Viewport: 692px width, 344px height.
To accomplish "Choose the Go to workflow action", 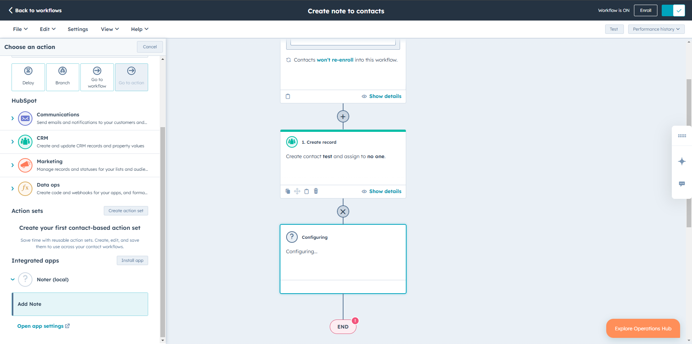I will (x=97, y=77).
